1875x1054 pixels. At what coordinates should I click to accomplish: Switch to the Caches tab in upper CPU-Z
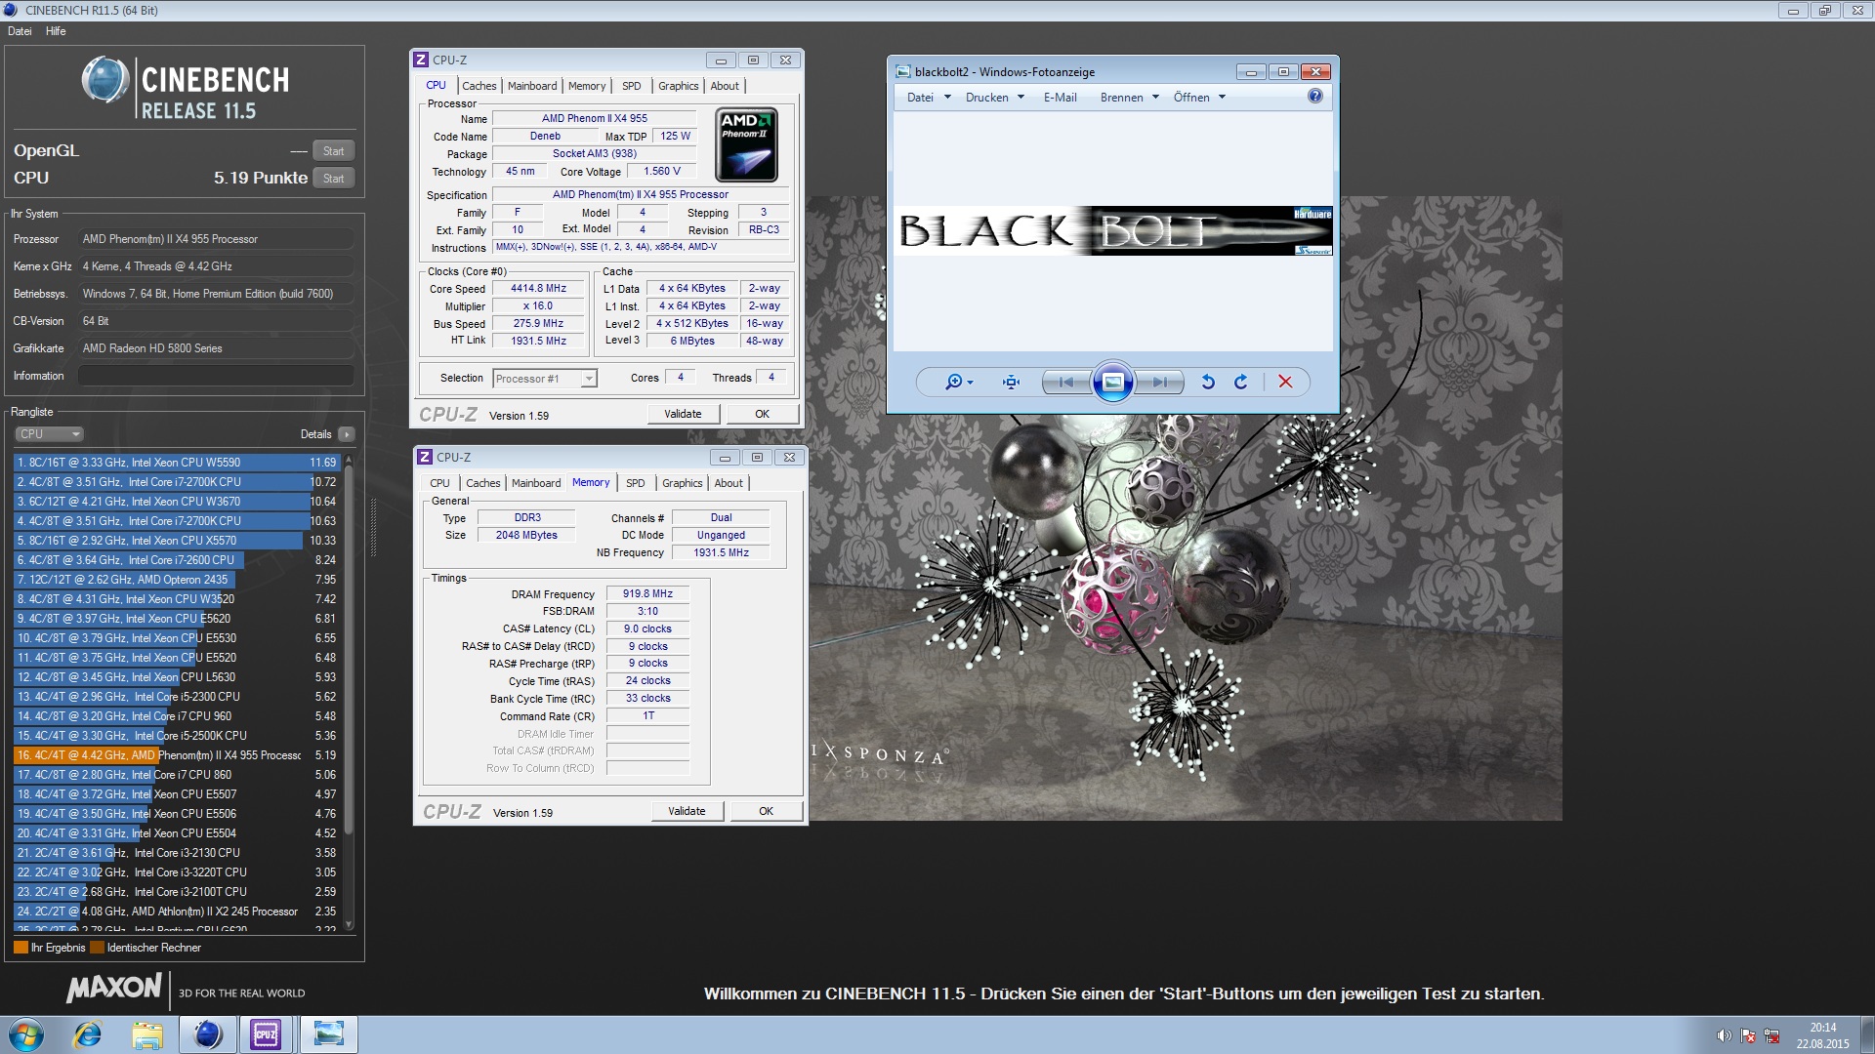pos(479,86)
